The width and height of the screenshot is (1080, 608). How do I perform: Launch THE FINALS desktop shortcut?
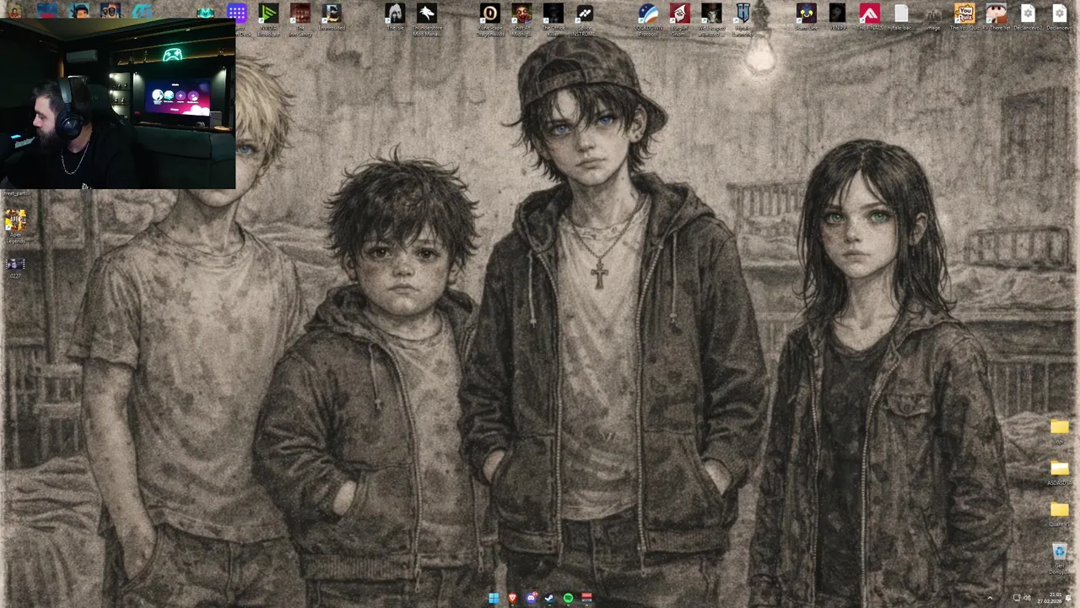[869, 17]
